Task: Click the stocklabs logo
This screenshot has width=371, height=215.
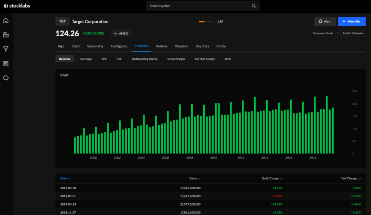Action: pos(17,6)
